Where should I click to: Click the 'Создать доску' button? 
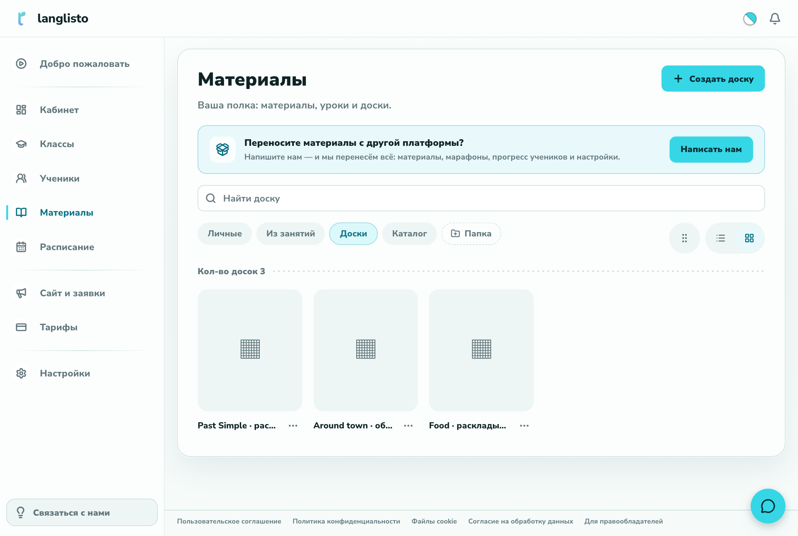tap(713, 79)
